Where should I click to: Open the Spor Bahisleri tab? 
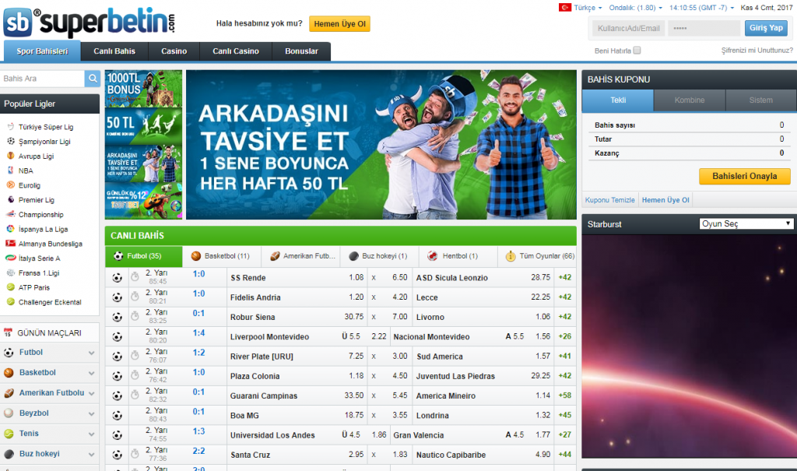[42, 51]
